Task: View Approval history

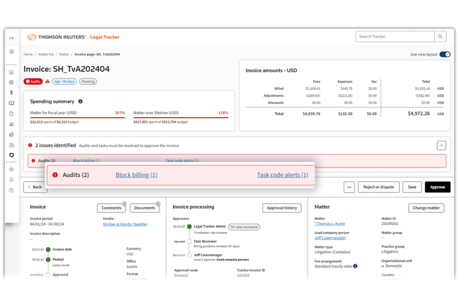Action: point(282,208)
